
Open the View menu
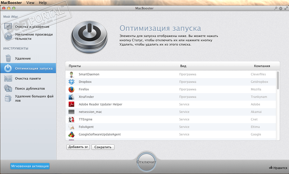tap(30, 3)
